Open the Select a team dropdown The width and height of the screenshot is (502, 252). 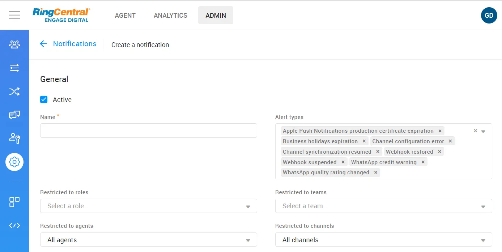tap(383, 206)
